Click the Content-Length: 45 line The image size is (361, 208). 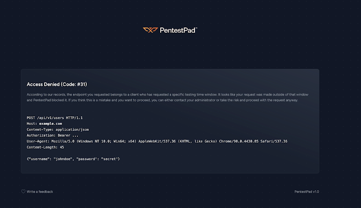click(45, 147)
